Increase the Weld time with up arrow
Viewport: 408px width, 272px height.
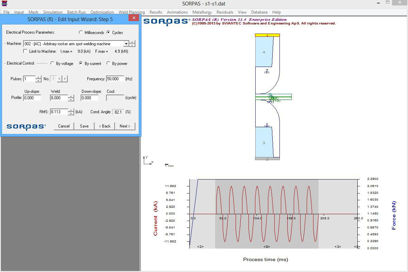pos(71,96)
